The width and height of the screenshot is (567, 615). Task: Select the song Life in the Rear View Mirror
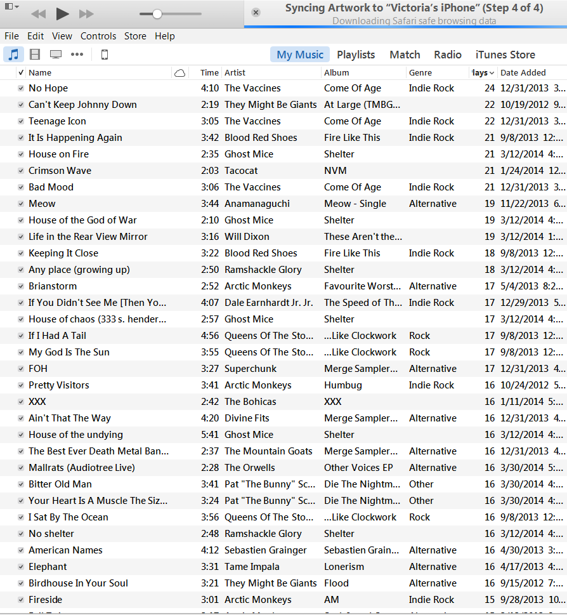(x=88, y=237)
